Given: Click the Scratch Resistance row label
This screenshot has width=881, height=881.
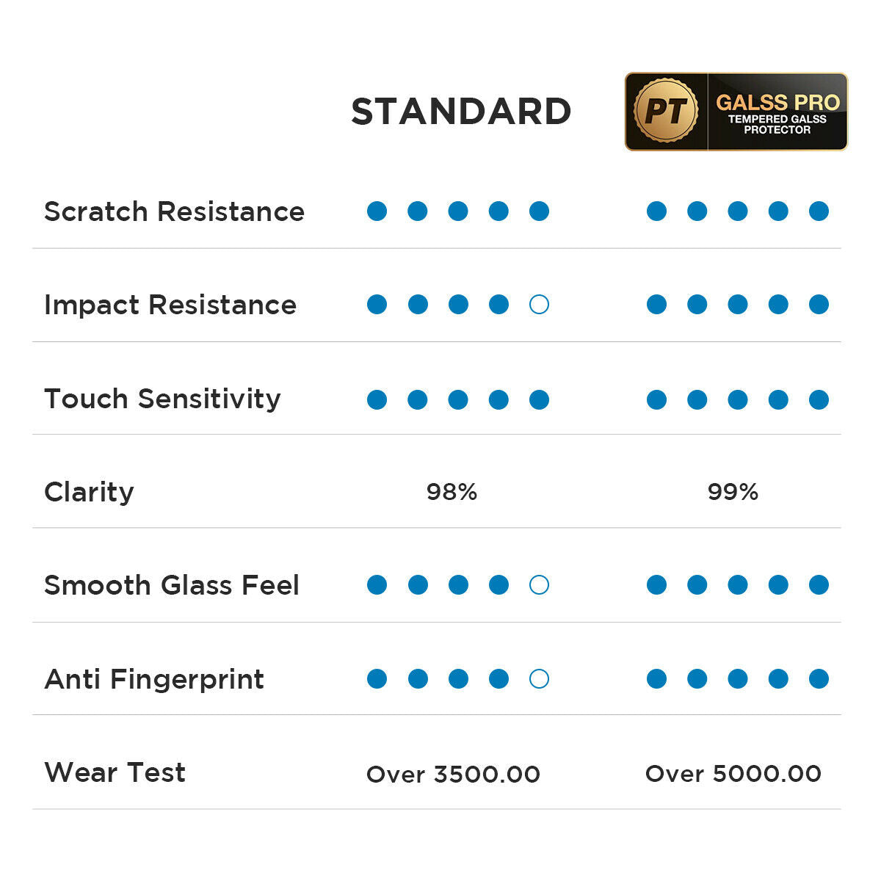Looking at the screenshot, I should [174, 211].
